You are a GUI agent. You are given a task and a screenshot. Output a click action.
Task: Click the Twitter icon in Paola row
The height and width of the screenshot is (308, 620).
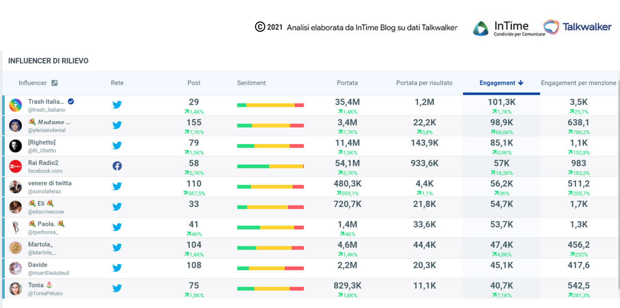117,227
